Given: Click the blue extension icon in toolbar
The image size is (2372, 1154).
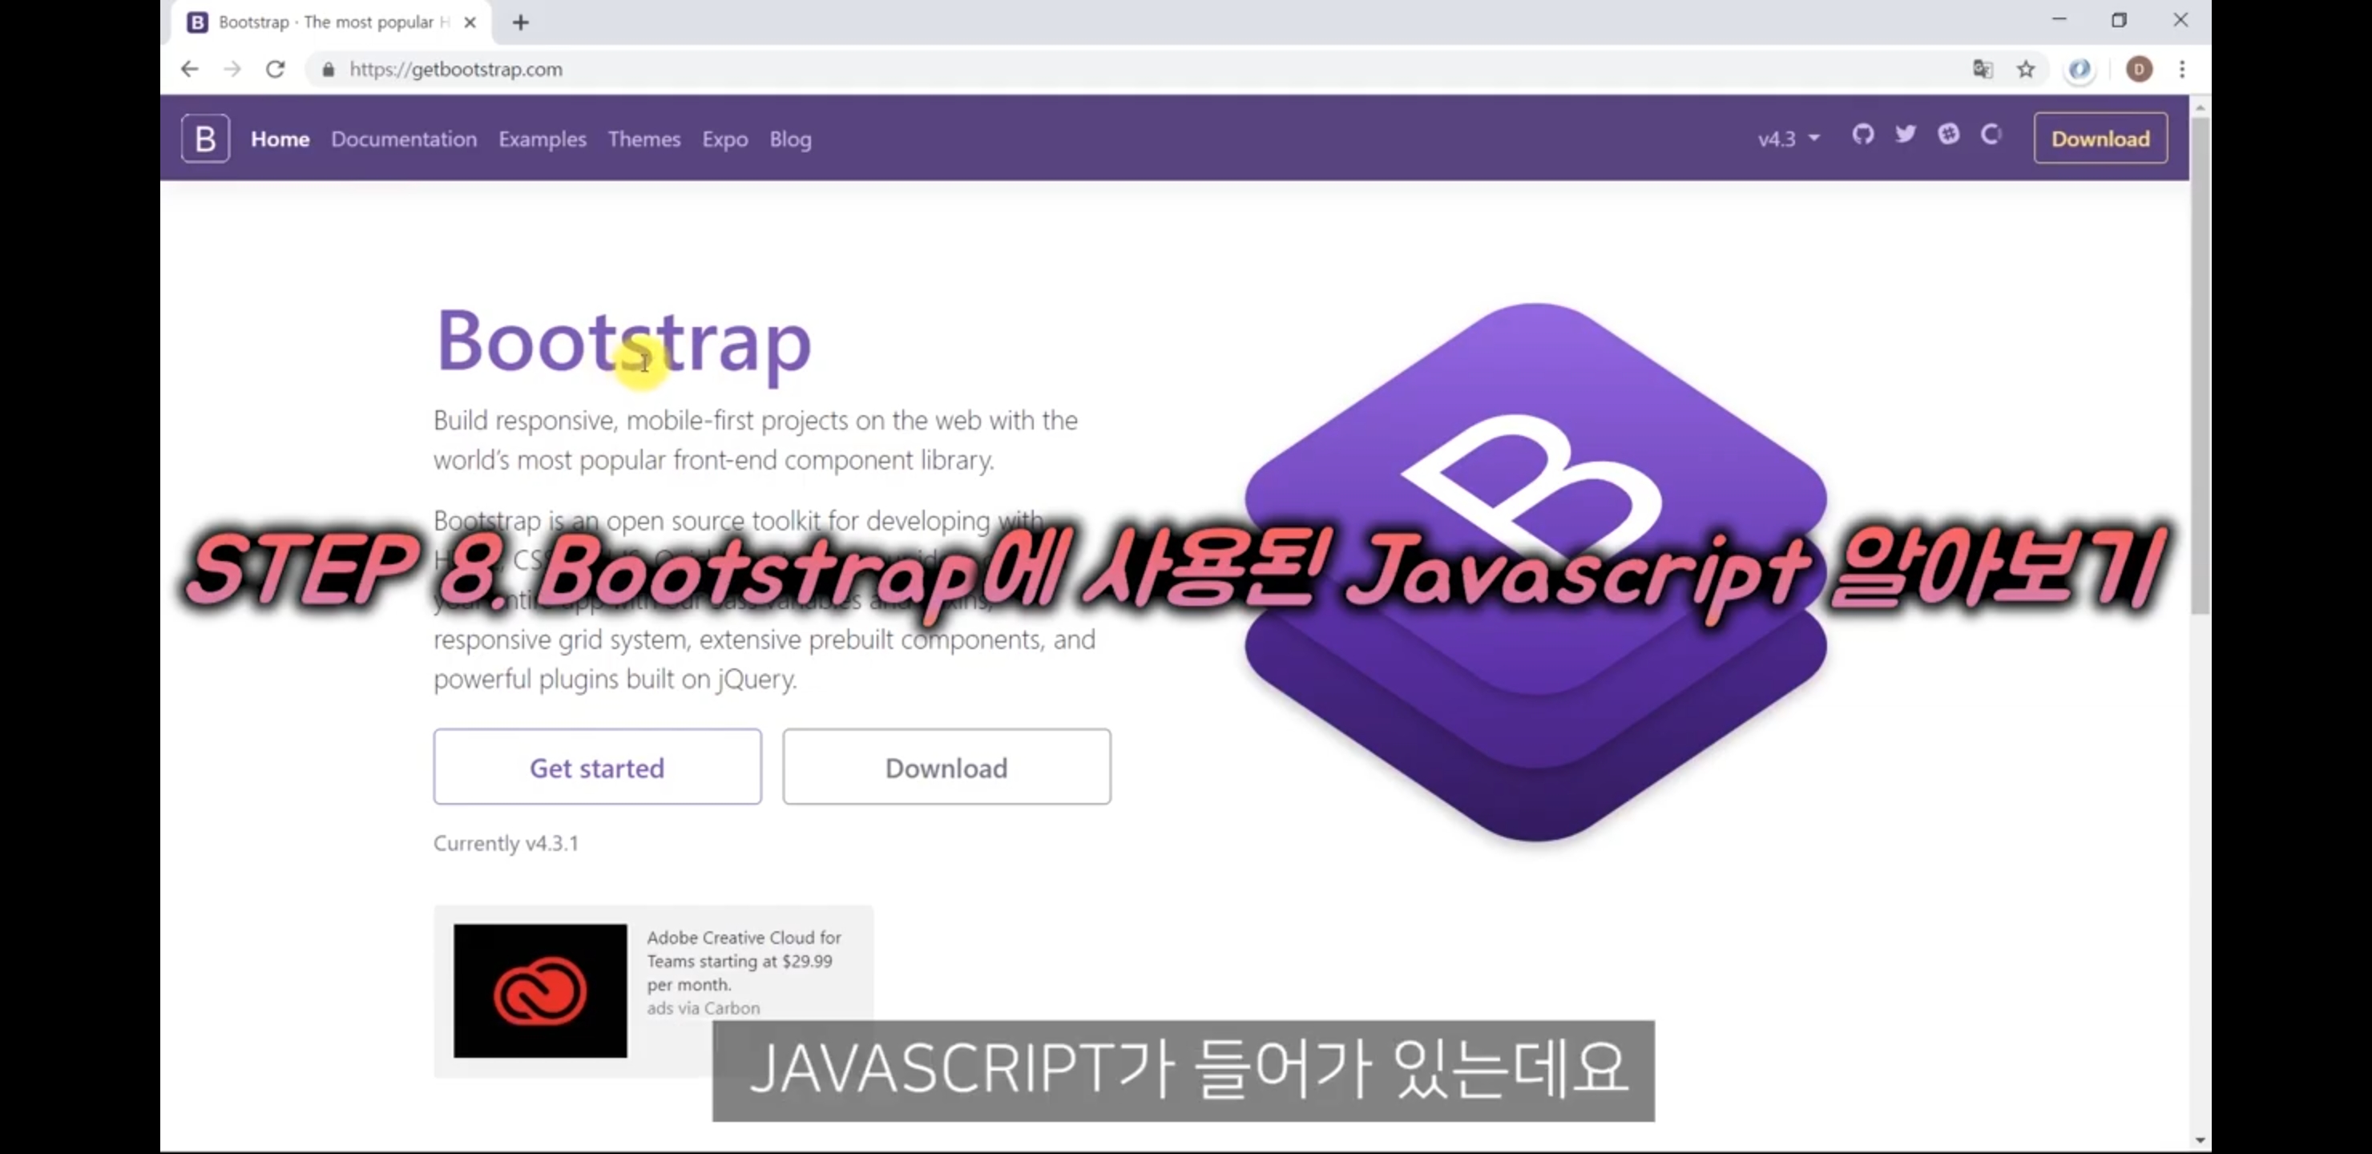Looking at the screenshot, I should tap(2080, 69).
